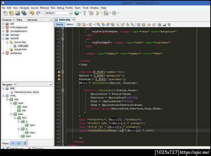
Task: Switch to the Source view button
Action: (59, 25)
